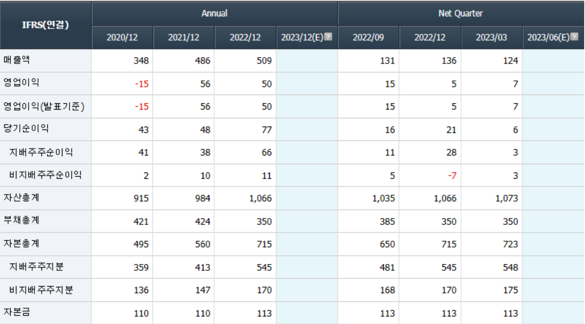Click 부채총계 value 421
The width and height of the screenshot is (585, 324).
click(141, 221)
